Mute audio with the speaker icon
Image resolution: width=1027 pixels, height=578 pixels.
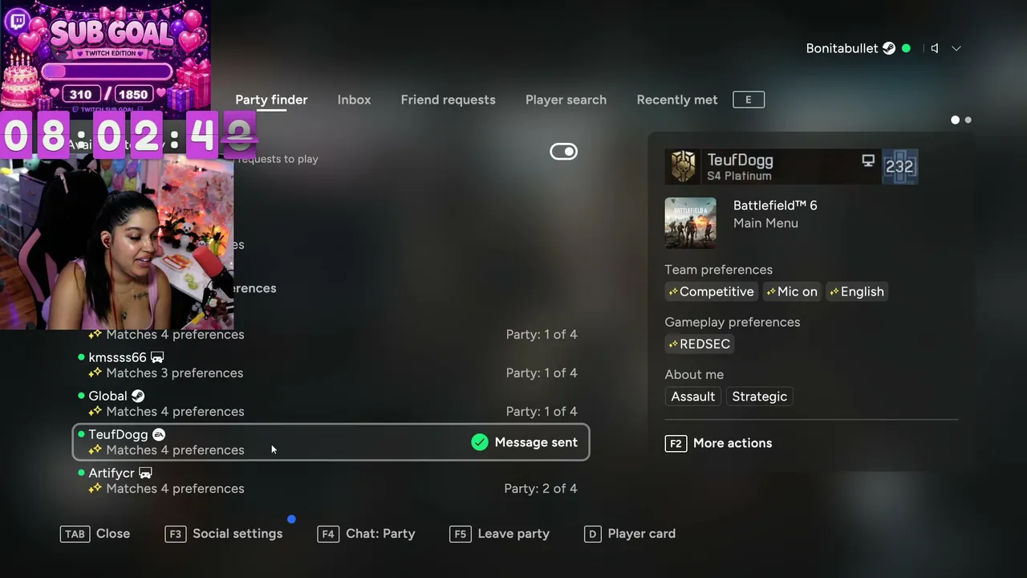point(935,48)
